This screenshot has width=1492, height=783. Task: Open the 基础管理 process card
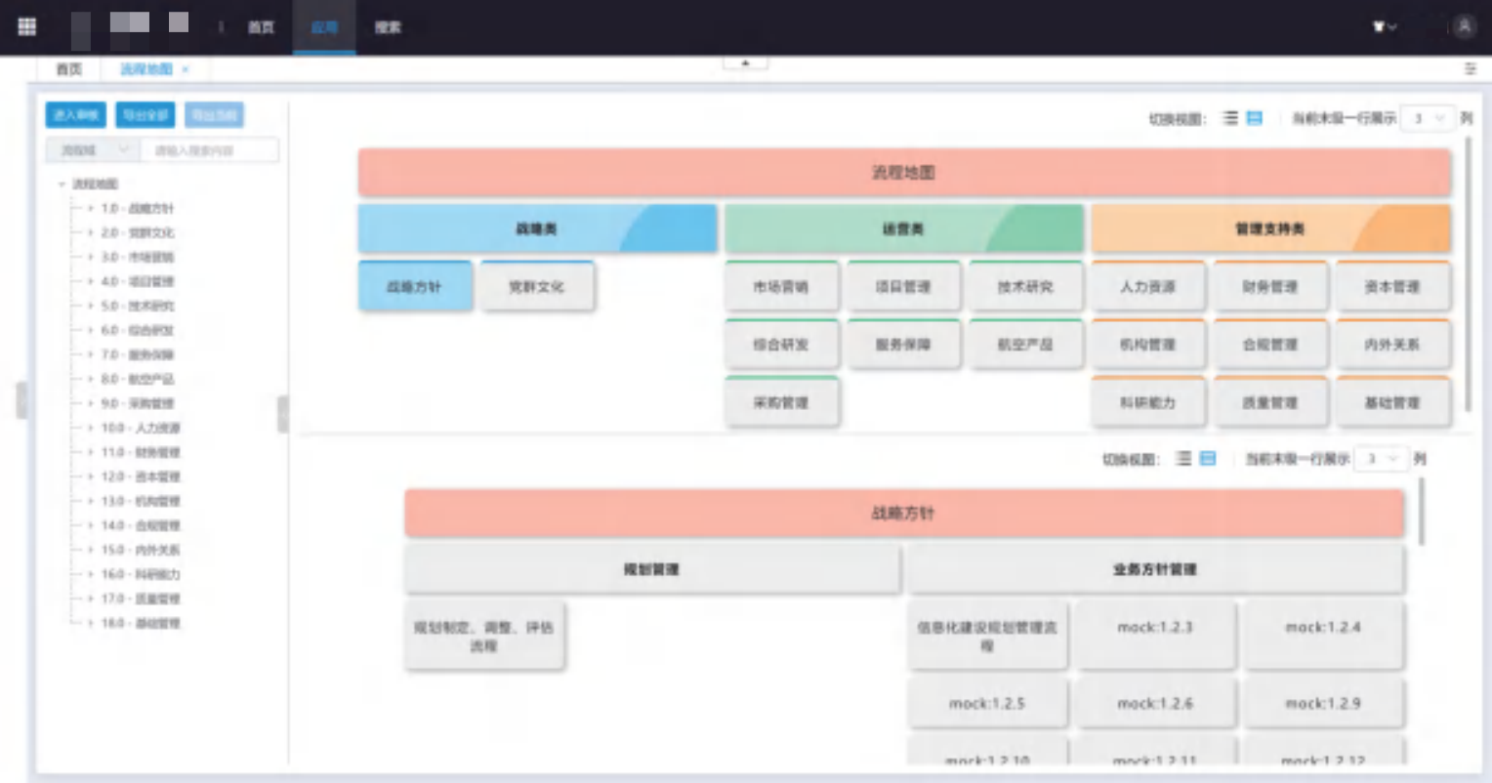click(1392, 401)
